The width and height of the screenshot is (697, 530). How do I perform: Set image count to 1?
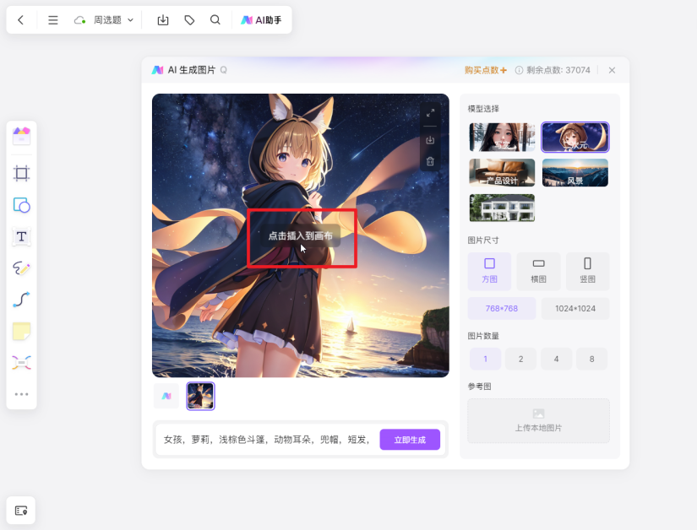pyautogui.click(x=486, y=359)
